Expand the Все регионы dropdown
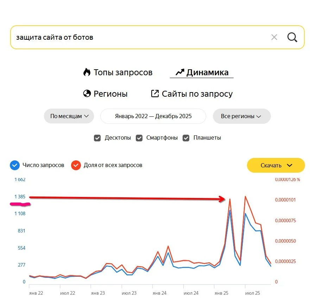317x307 pixels. [242, 116]
